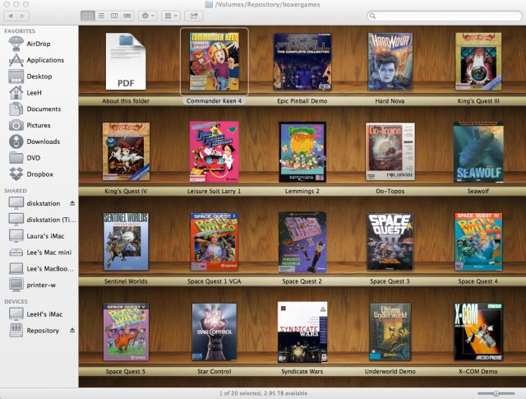Select the Repository volume in sidebar

coord(34,331)
